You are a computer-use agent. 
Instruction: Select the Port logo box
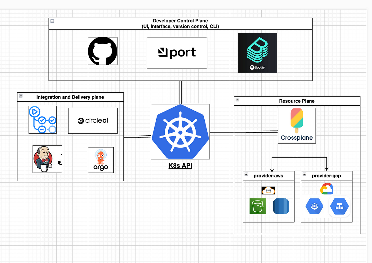[177, 53]
